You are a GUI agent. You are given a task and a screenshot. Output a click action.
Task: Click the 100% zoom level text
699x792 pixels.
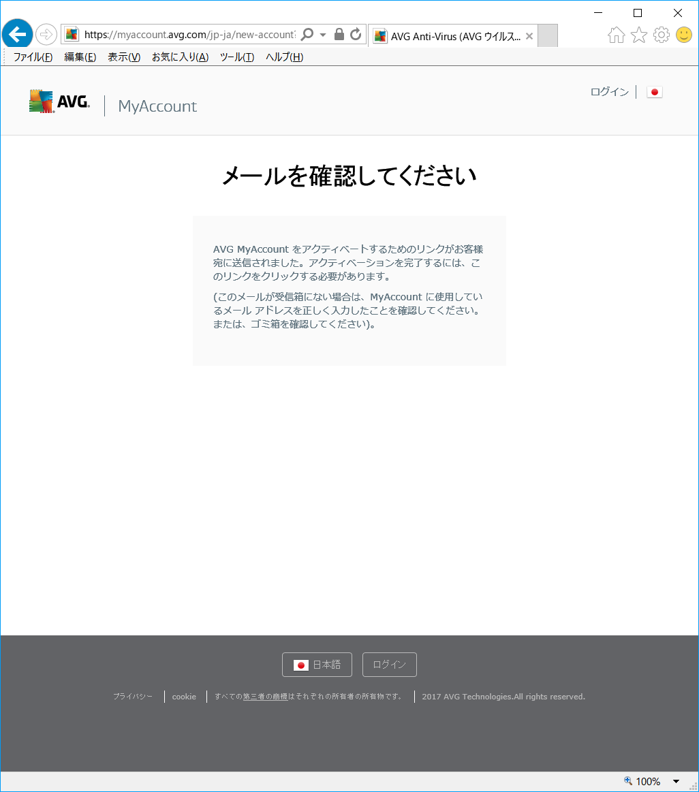coord(648,781)
